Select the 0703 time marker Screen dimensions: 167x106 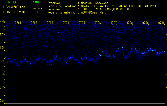pos(50,23)
